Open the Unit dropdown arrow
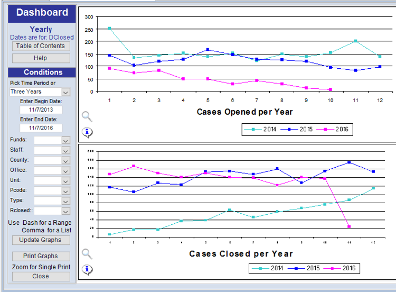Image resolution: width=396 pixels, height=292 pixels. (65, 180)
